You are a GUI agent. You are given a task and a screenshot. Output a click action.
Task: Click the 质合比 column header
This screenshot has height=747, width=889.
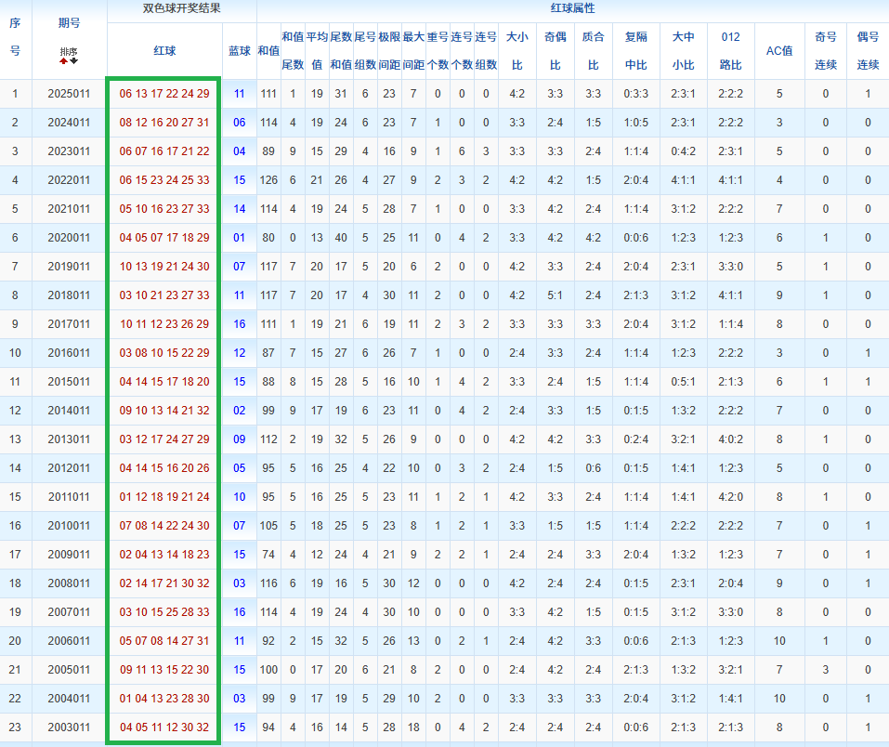pyautogui.click(x=593, y=50)
